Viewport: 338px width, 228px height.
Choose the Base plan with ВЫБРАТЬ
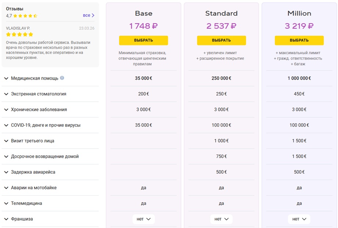144,40
